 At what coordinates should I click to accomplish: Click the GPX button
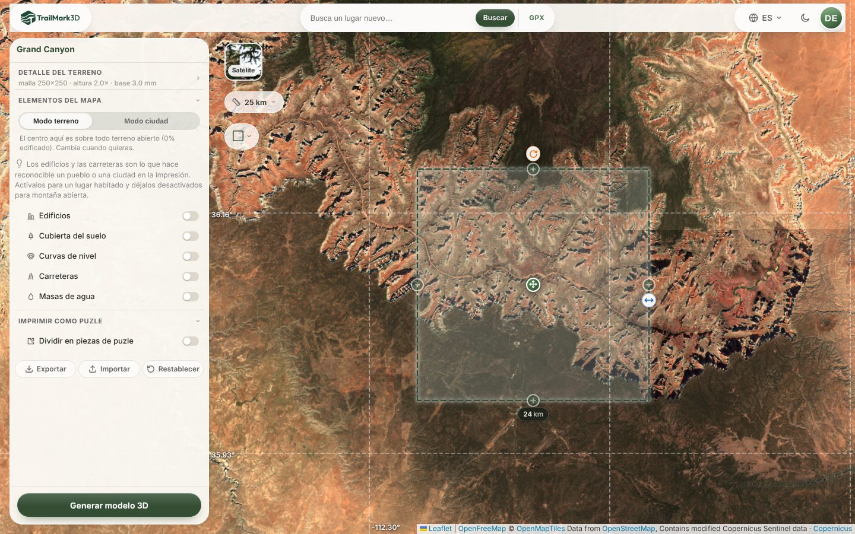(537, 18)
